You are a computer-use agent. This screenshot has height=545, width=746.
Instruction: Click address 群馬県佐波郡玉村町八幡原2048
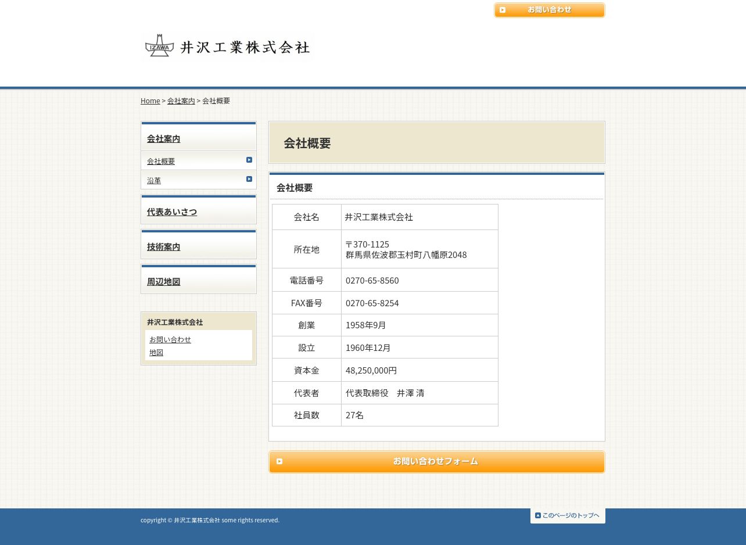(406, 254)
